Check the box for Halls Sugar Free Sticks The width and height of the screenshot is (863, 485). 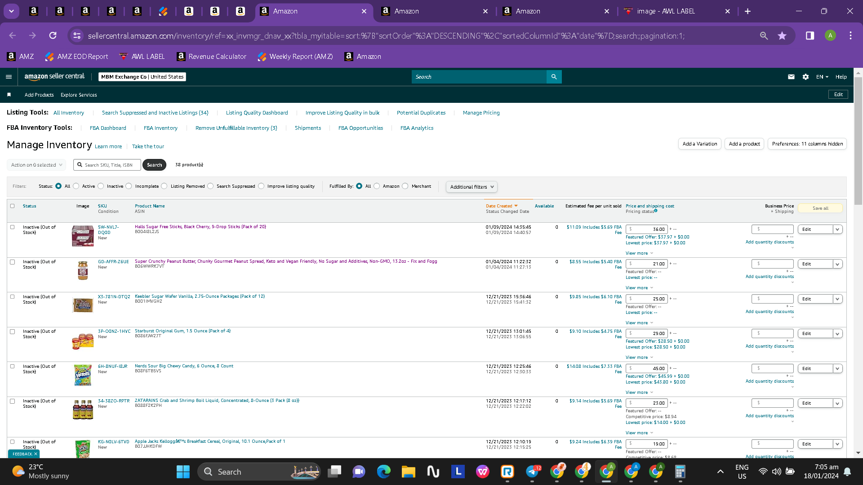point(13,227)
